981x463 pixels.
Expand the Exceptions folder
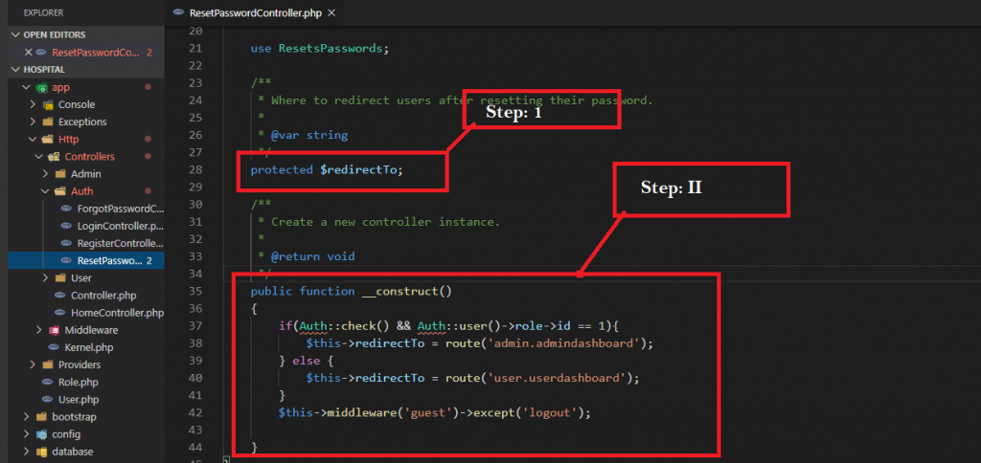click(x=33, y=121)
